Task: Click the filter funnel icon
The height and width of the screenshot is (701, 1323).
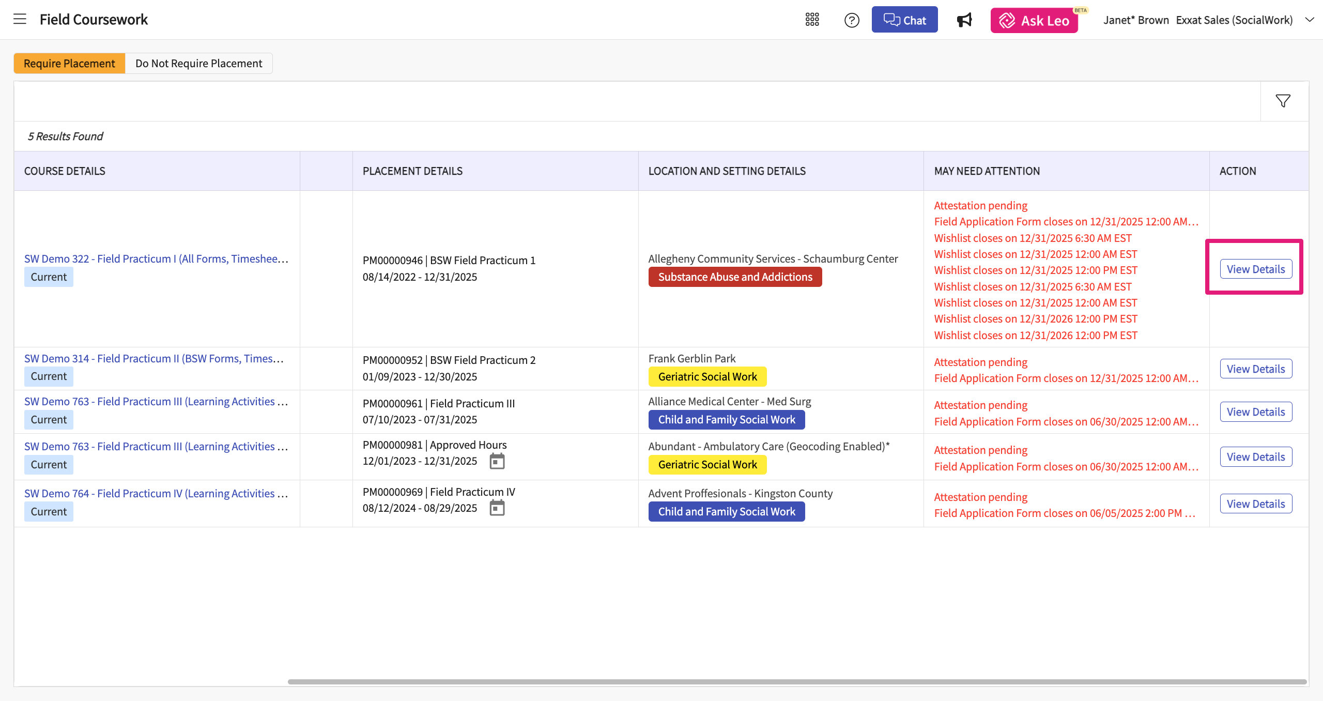Action: 1283,101
